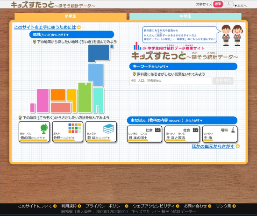257x216 pixels.
Task: Click arrow icon after このサイトについて
Action: (x=55, y=206)
